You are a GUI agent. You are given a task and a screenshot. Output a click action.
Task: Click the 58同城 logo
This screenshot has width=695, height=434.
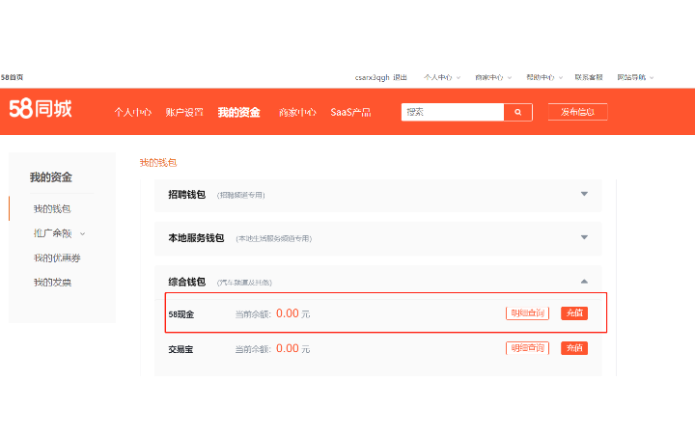[41, 109]
